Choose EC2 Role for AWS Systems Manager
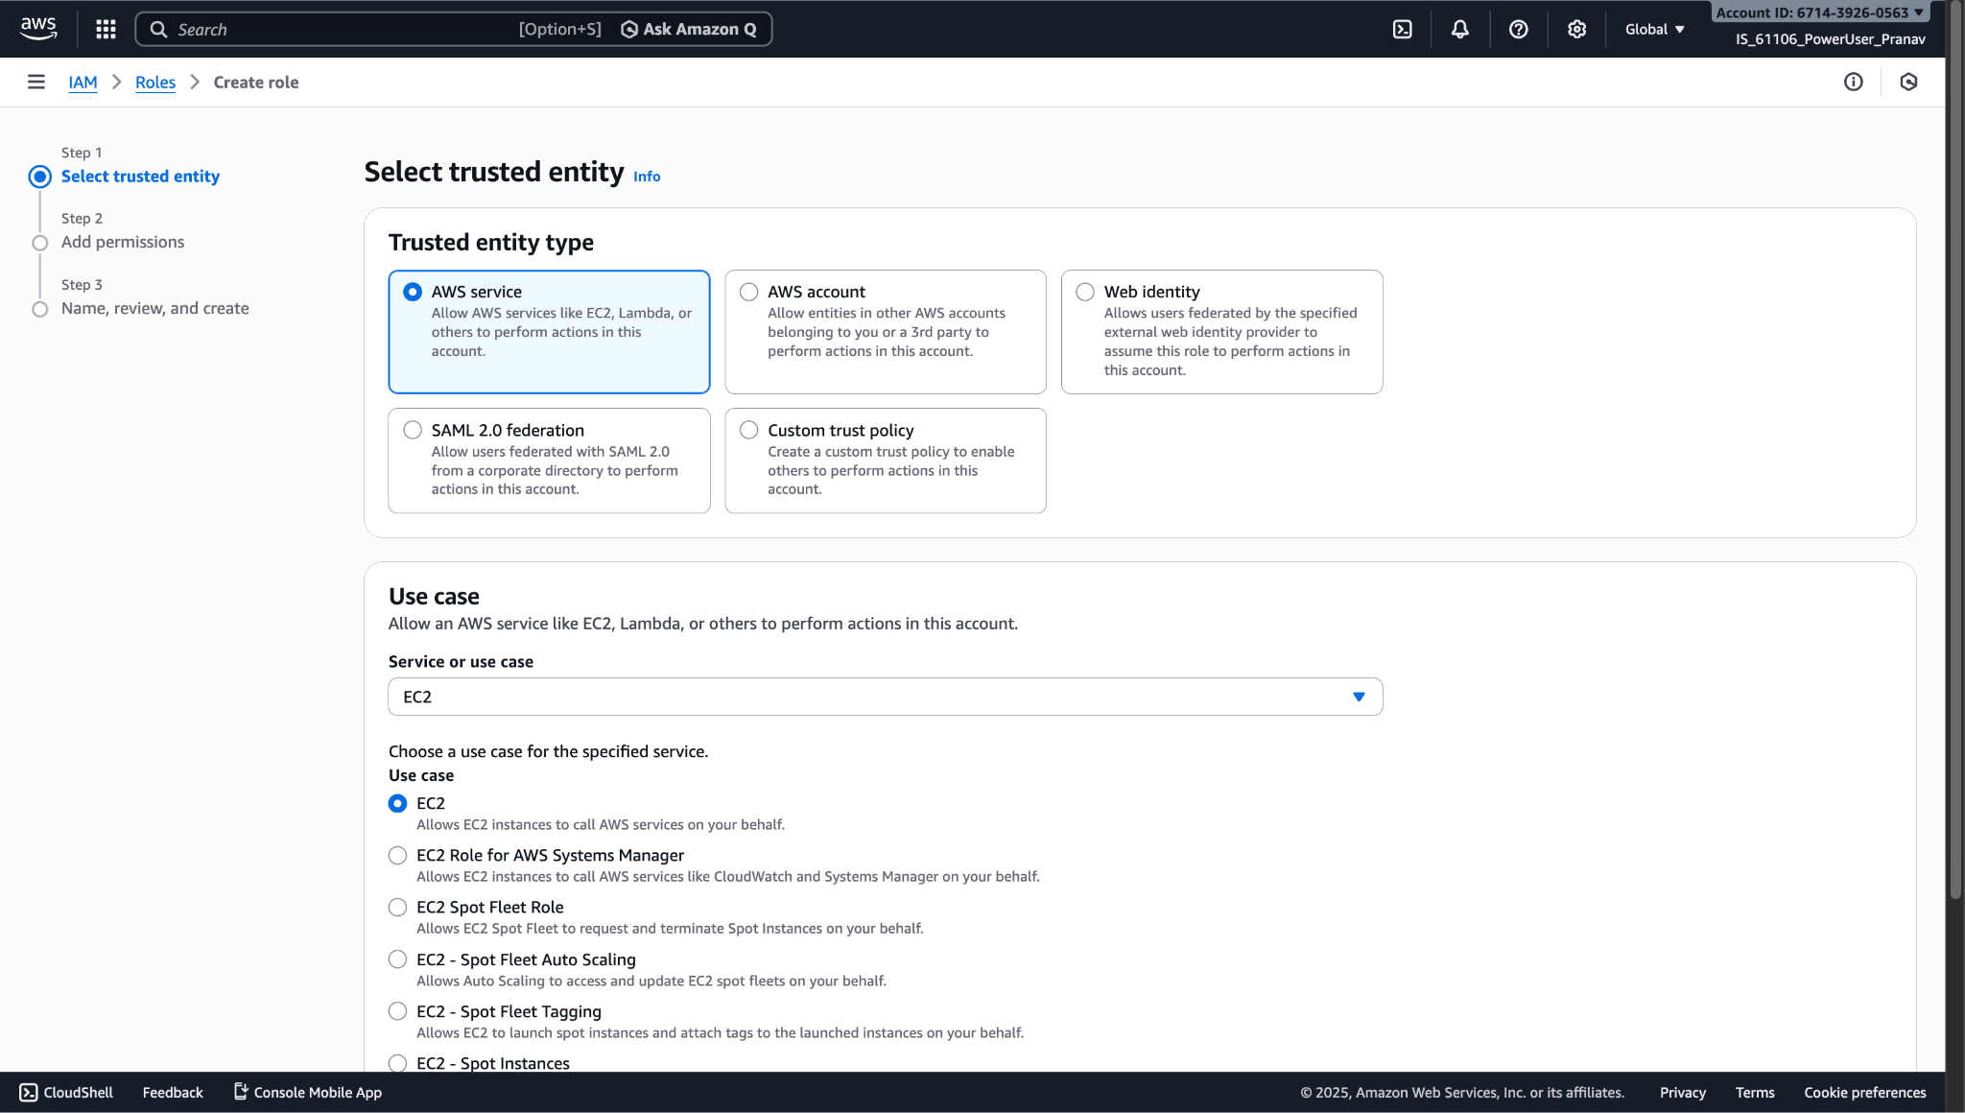Screen dimensions: 1965x1113 [397, 855]
